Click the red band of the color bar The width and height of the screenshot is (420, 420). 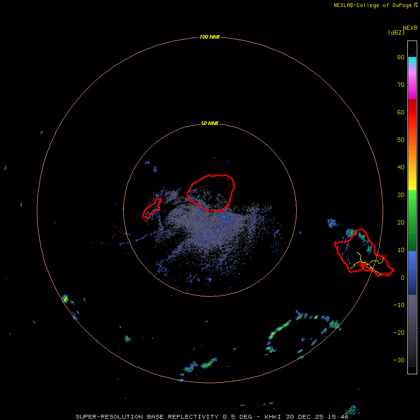pos(412,112)
